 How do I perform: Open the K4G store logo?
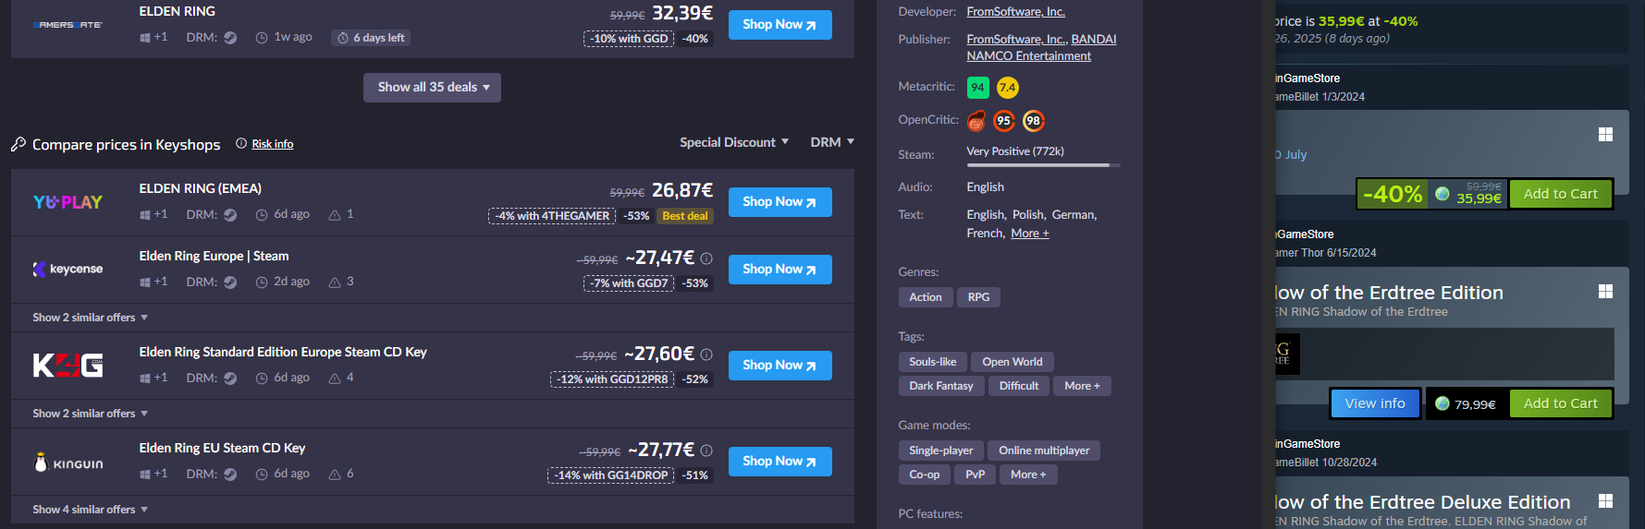tap(68, 366)
